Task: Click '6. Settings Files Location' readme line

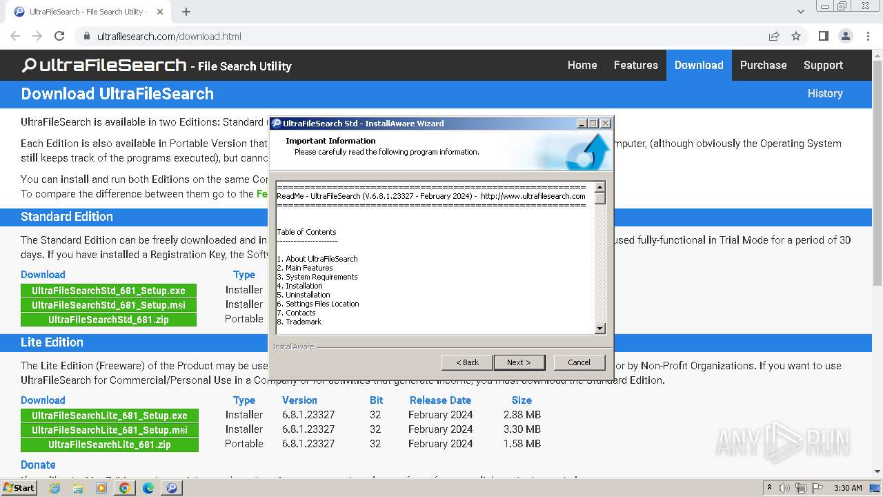Action: tap(318, 304)
